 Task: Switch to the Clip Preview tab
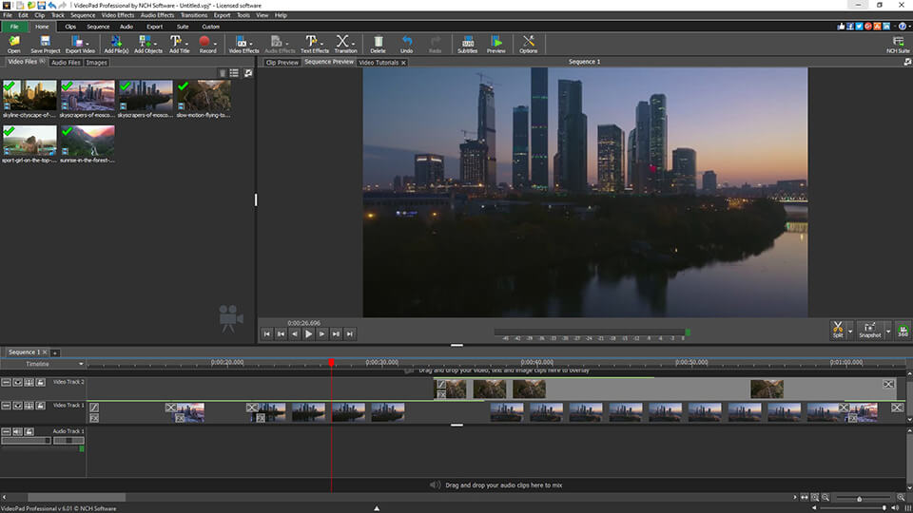point(282,63)
